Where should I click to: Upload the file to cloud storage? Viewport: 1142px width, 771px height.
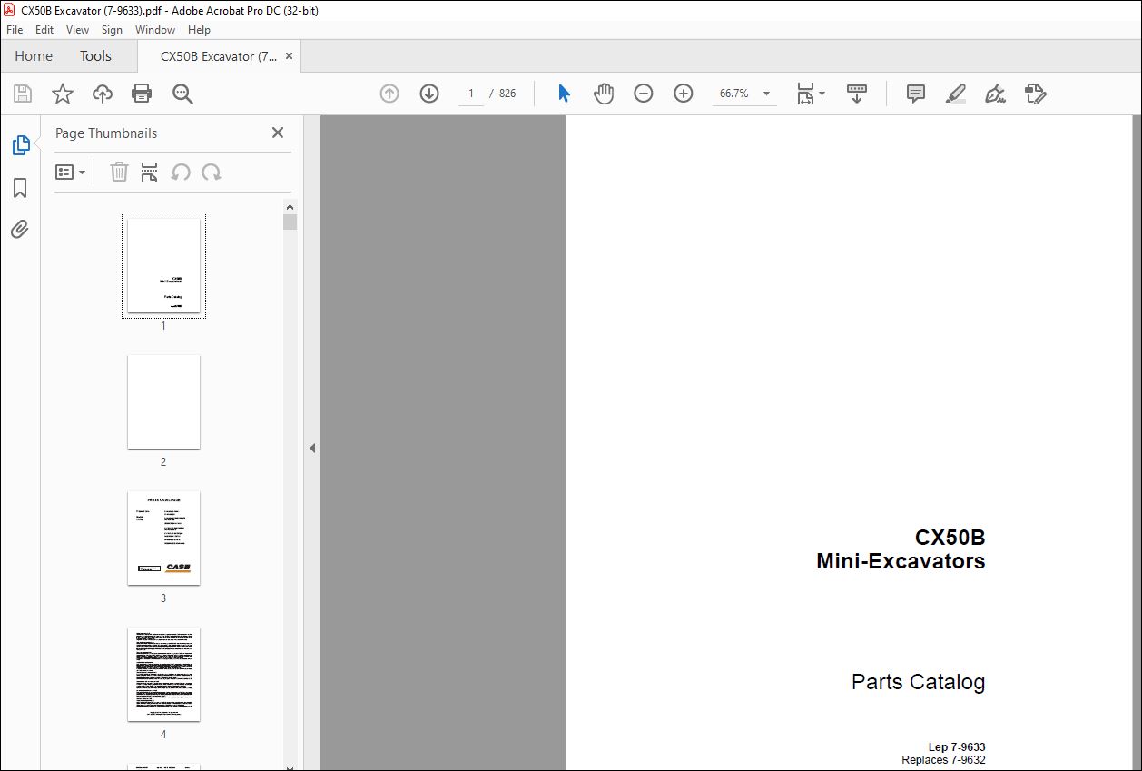pos(103,94)
